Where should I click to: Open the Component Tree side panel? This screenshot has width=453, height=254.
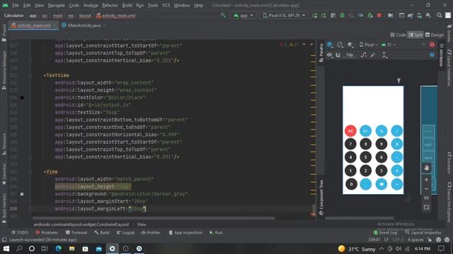[x=321, y=198]
